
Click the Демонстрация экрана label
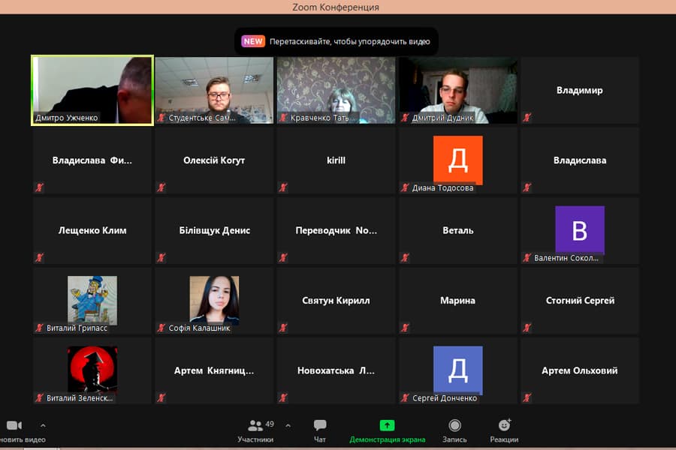pos(387,439)
